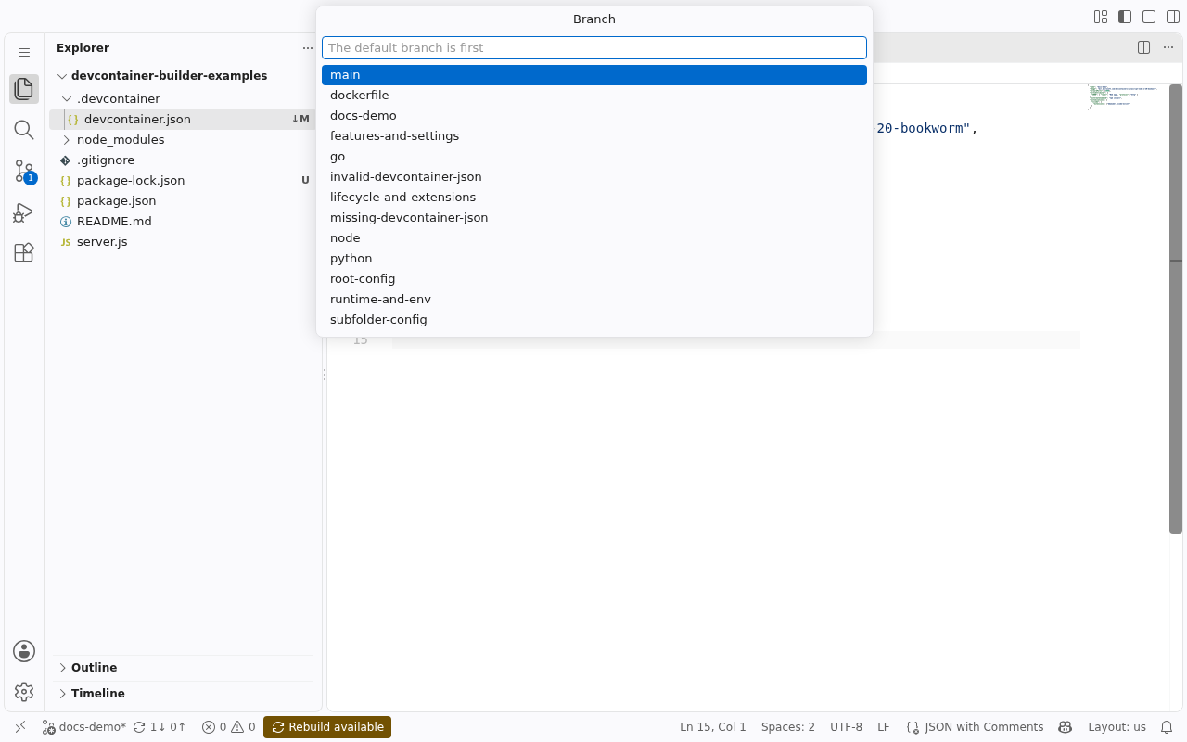This screenshot has width=1187, height=742.
Task: Click the Copilot status icon
Action: [x=1066, y=727]
